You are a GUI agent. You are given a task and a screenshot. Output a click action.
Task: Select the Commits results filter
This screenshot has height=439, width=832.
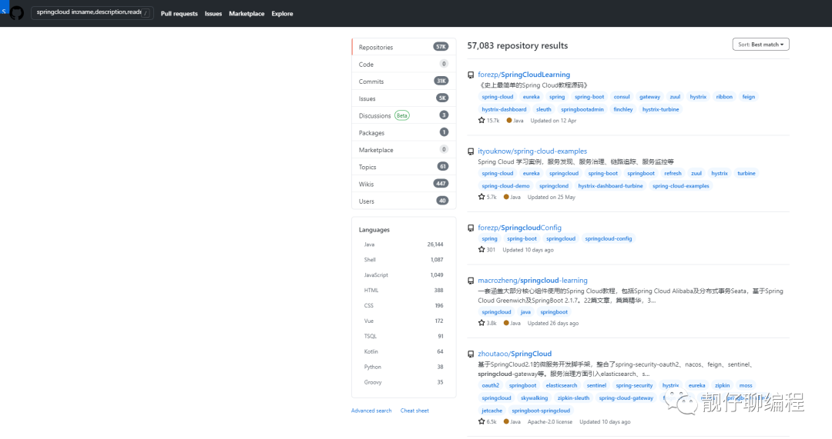pos(404,81)
